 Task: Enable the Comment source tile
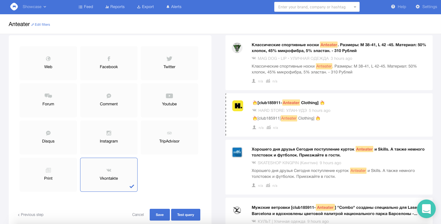(109, 100)
